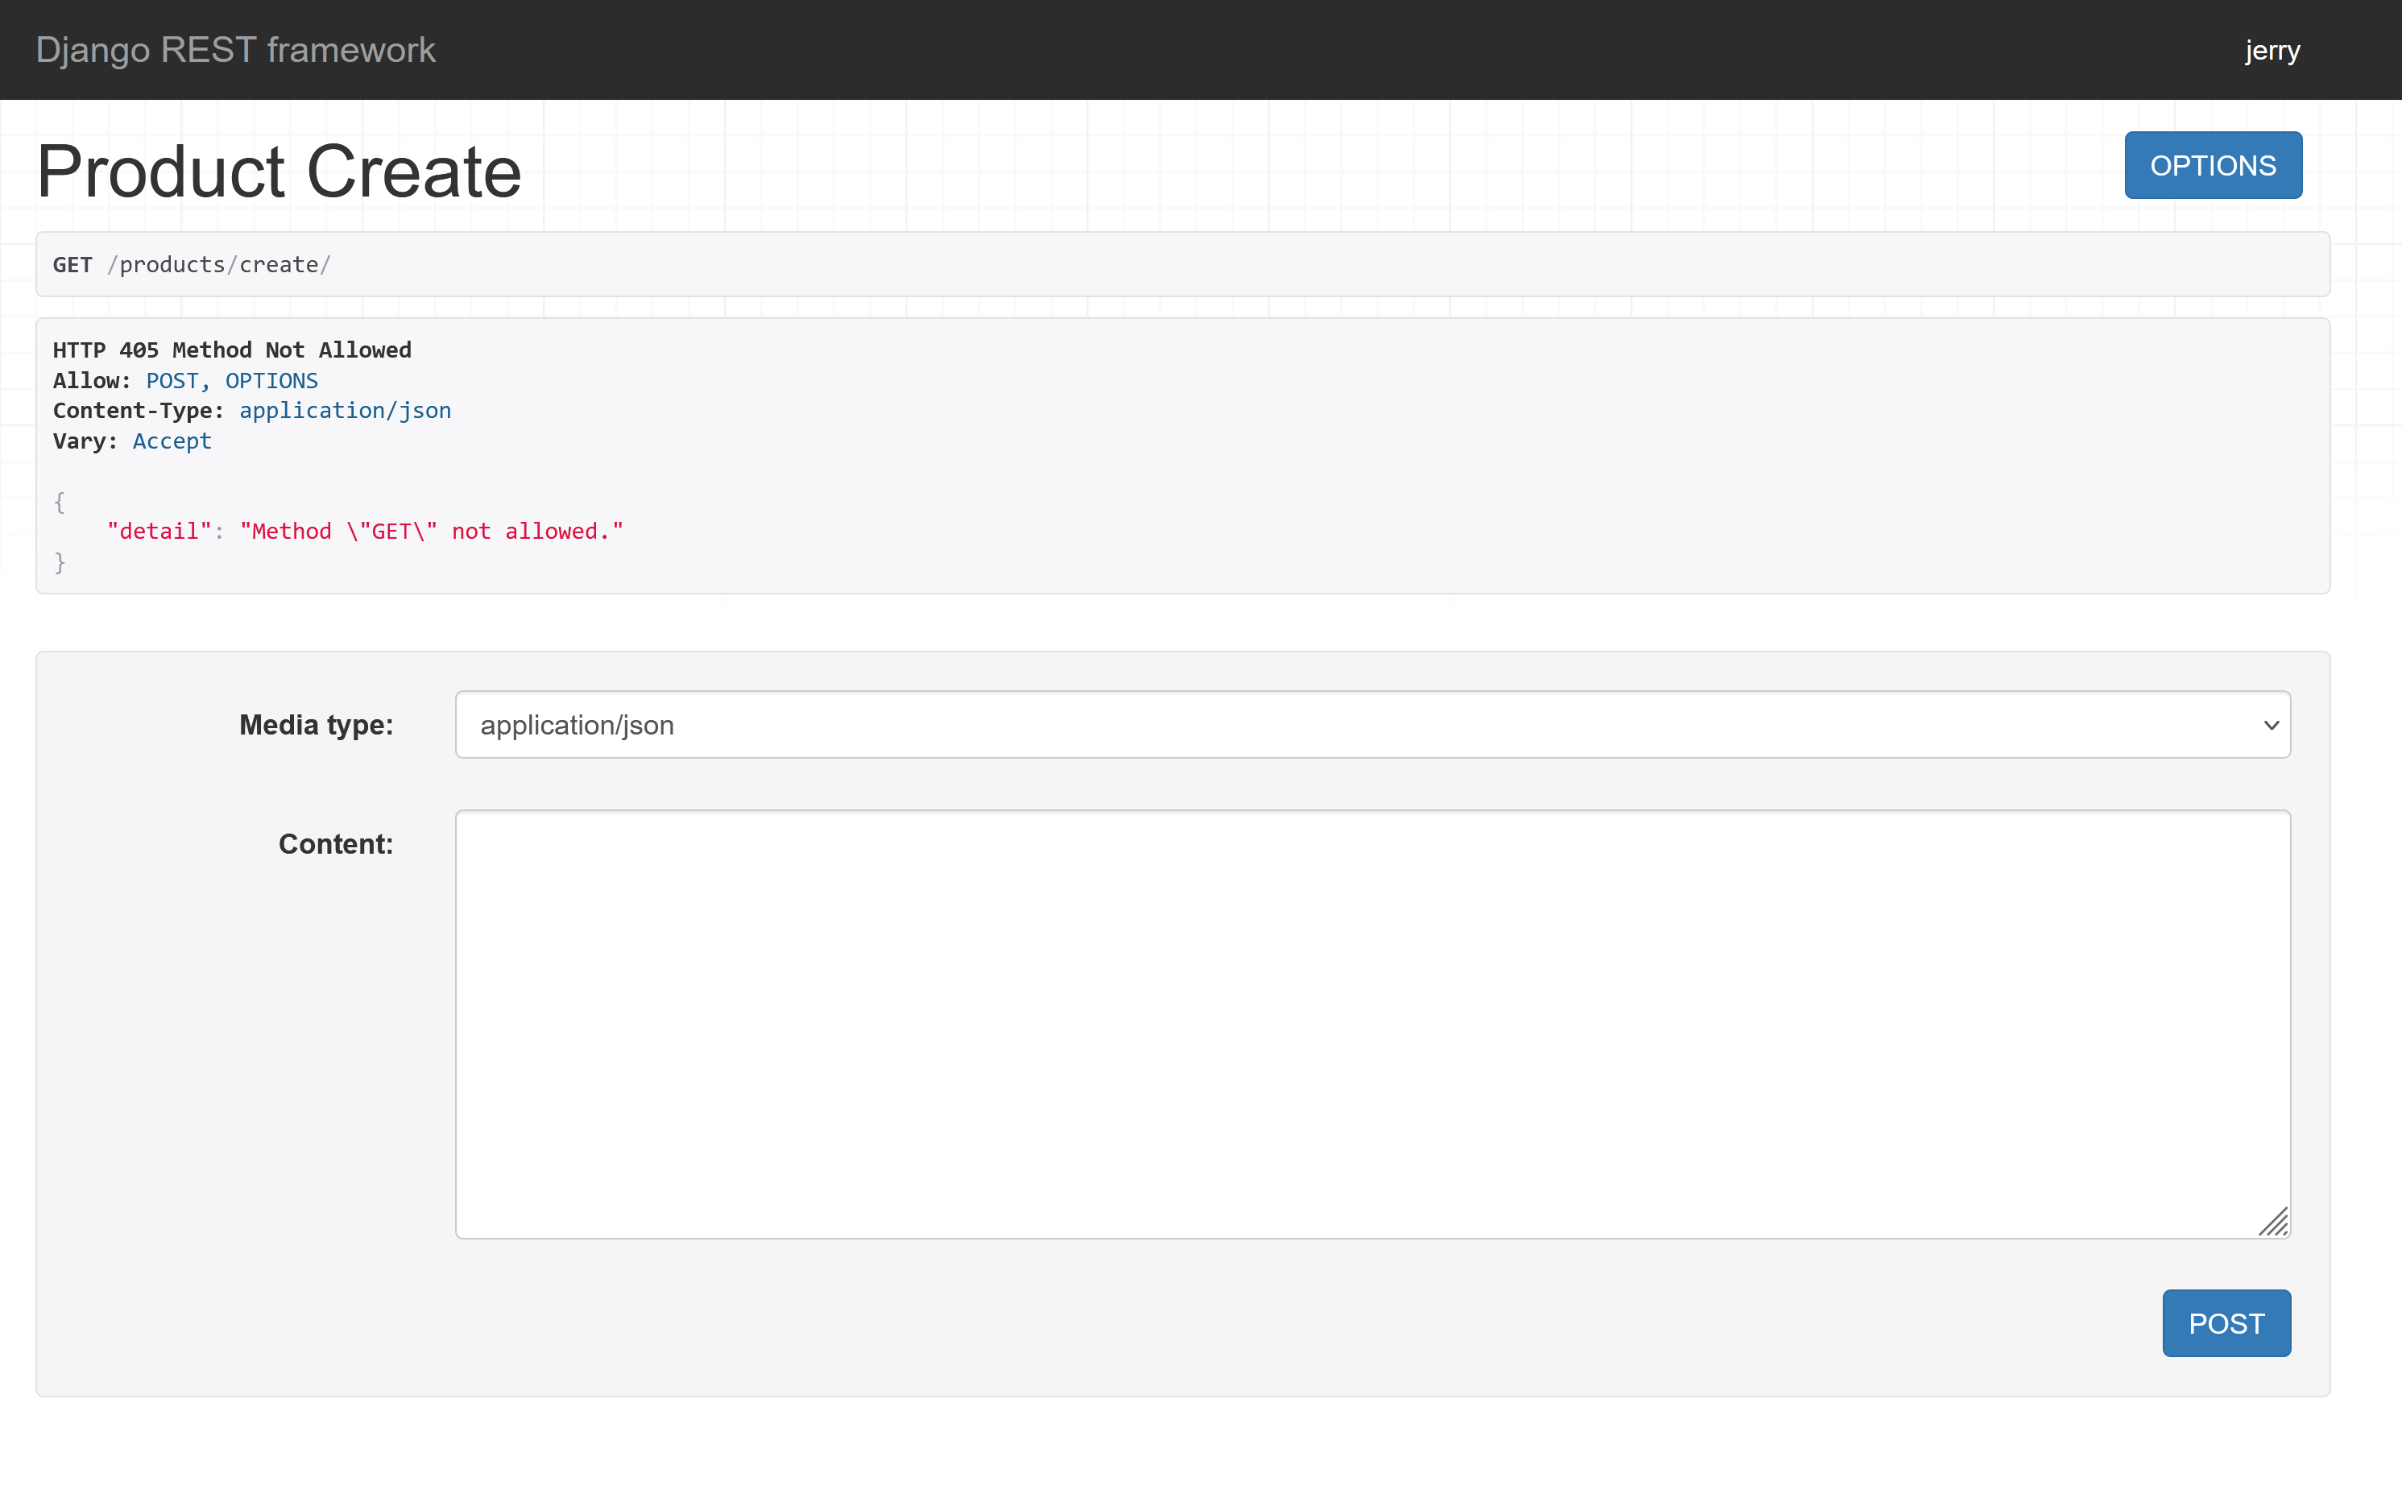2402x1490 pixels.
Task: Click the HTTP 405 Method Not Allowed line
Action: [232, 350]
